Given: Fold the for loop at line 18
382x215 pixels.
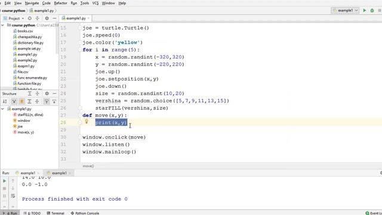Looking at the screenshot, I should [x=80, y=50].
